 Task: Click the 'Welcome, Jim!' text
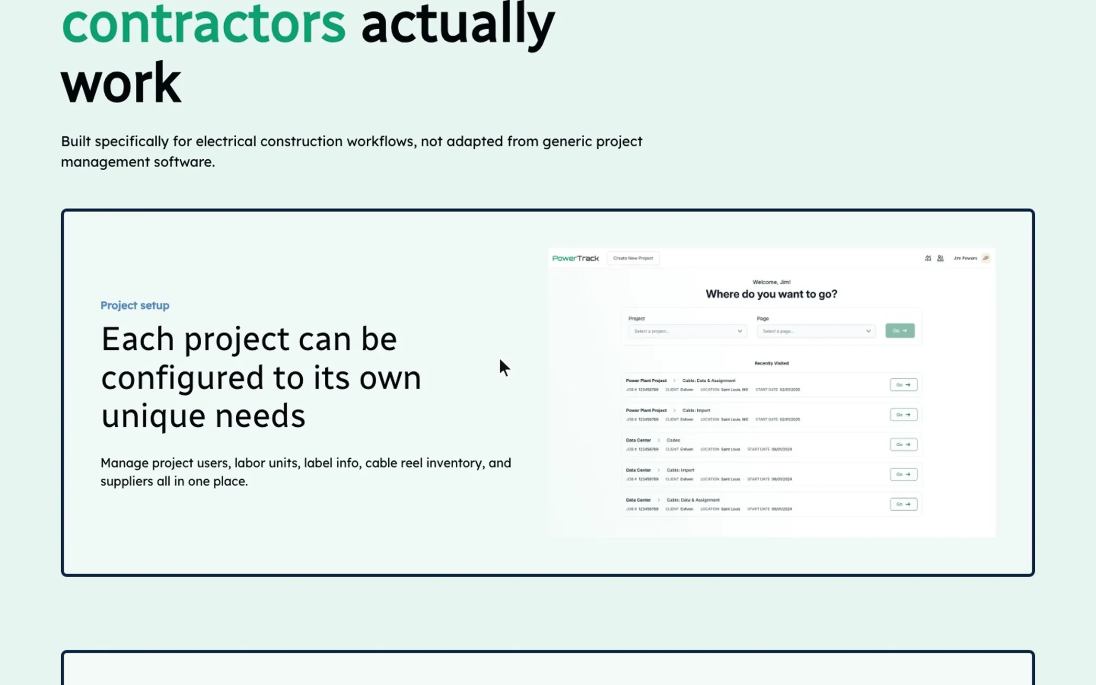[x=771, y=282]
